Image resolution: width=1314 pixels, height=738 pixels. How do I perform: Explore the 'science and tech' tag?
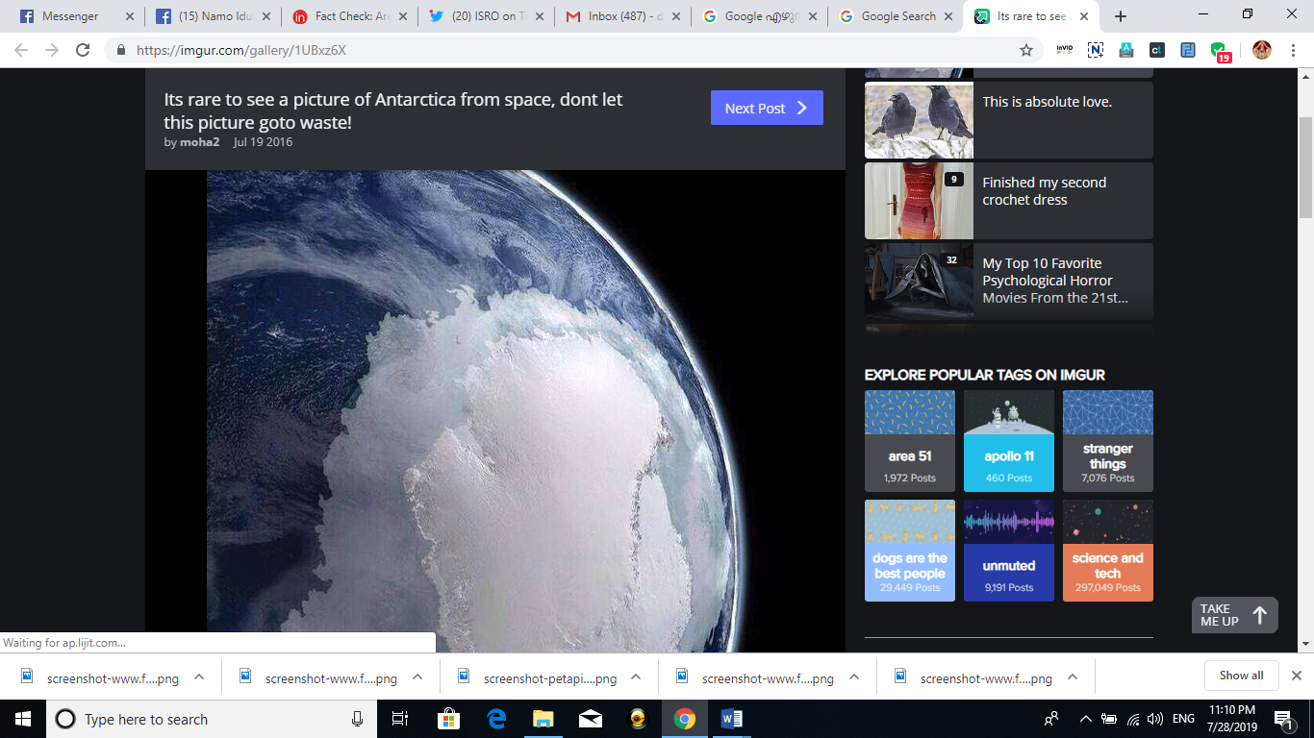click(x=1108, y=551)
